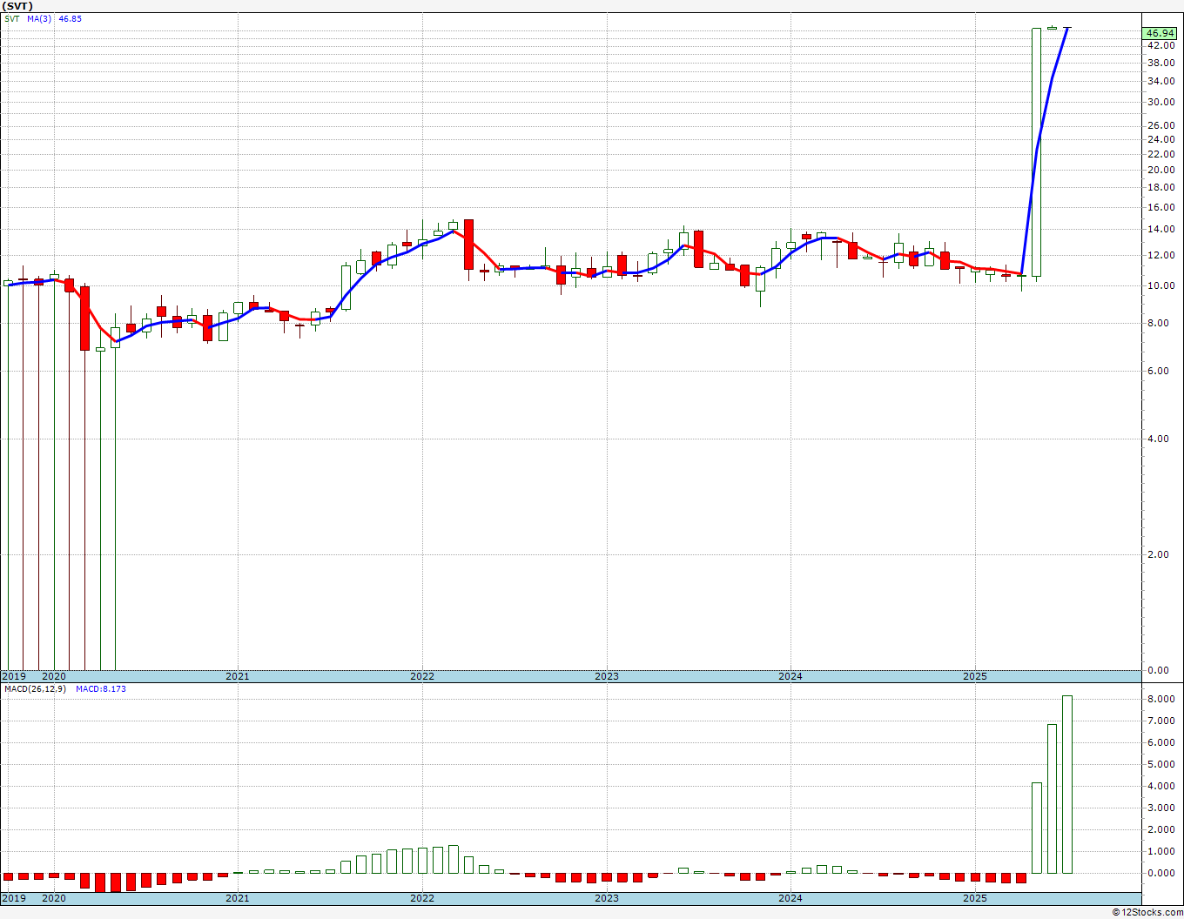The image size is (1184, 919).
Task: Click the 46.94 current price tag
Action: point(1160,33)
